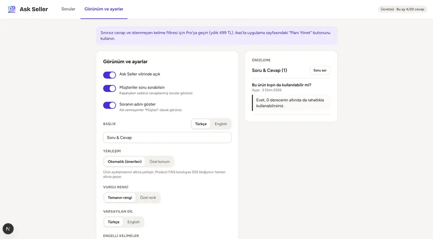
Task: Select Temanın rengi accent option
Action: [120, 198]
